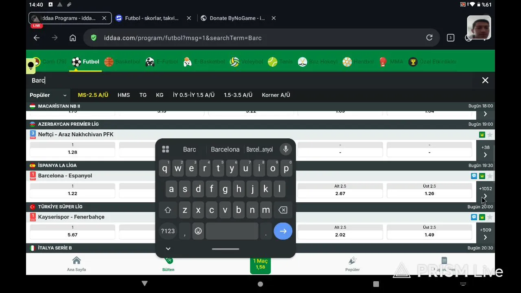Screen dimensions: 521x293
Task: Open the 1 Maç 1,58 bet slip
Action: (260, 264)
